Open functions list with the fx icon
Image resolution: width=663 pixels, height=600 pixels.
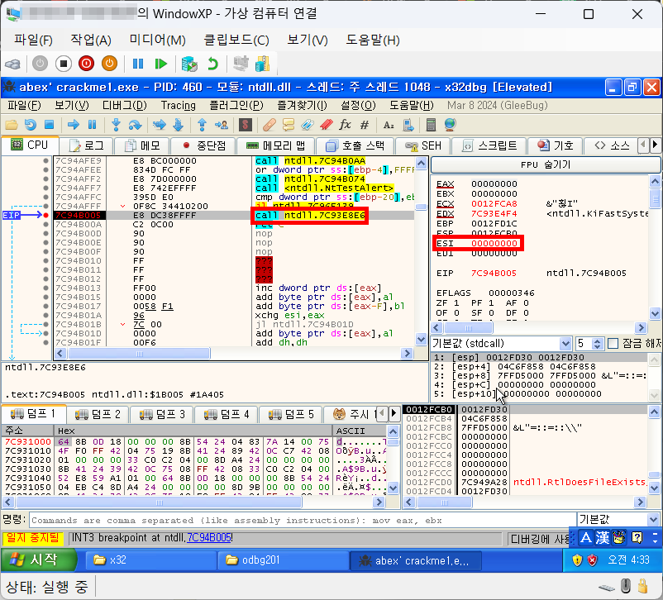coord(345,125)
